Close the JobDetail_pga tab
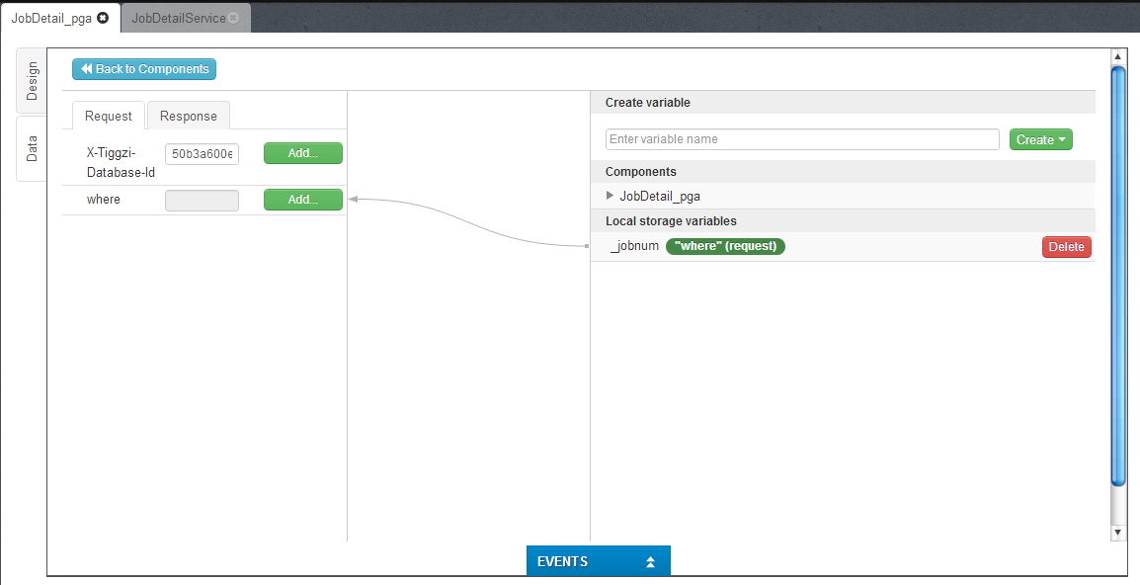 click(103, 18)
